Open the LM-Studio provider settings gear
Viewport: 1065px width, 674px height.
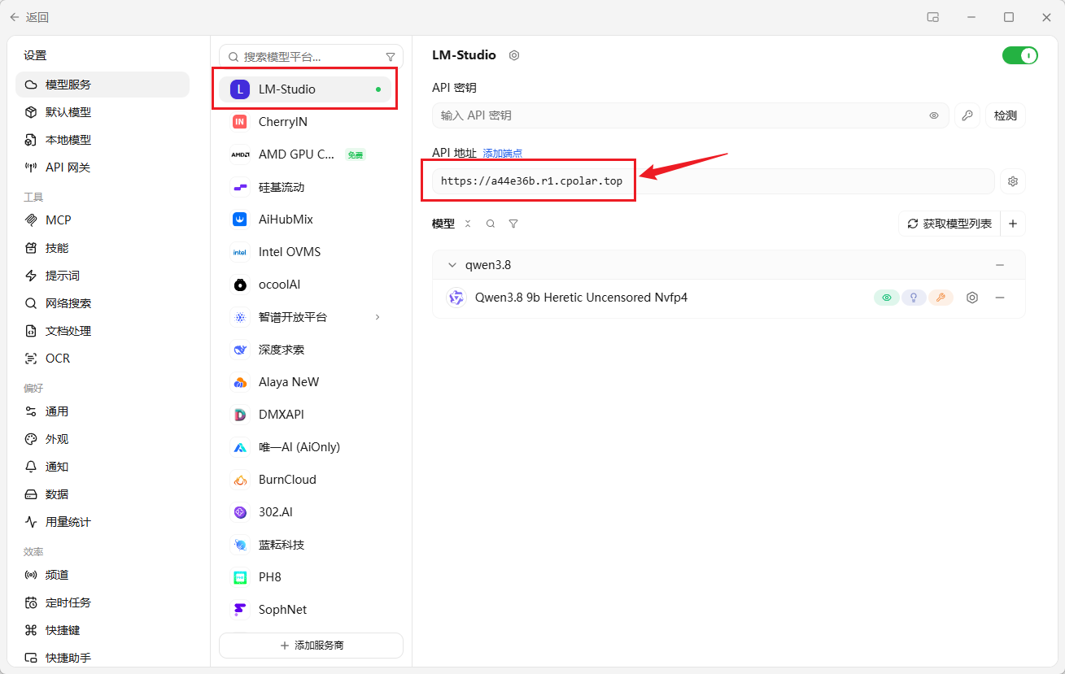514,55
